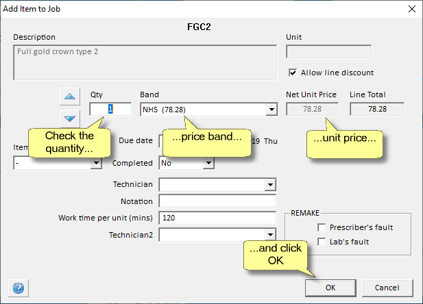Open the blue help question mark icon
423x304 pixels.
point(19,288)
